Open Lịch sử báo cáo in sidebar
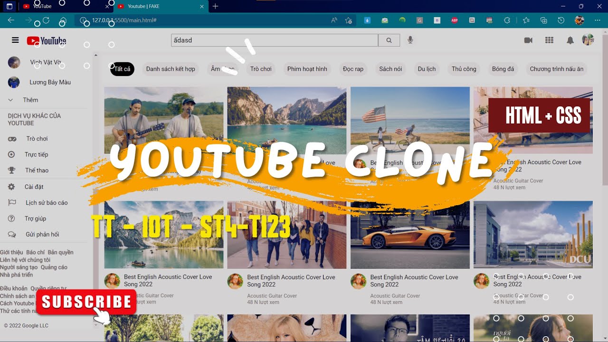Viewport: 608px width, 342px height. pos(38,202)
